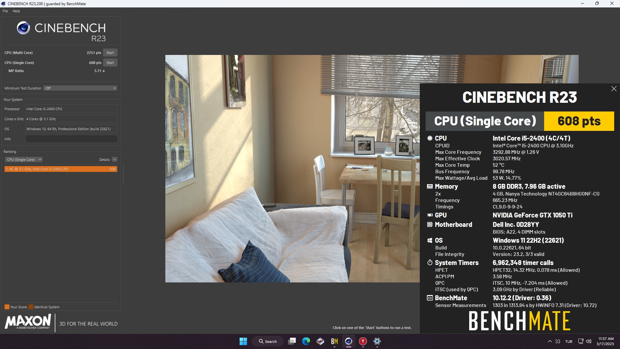
Task: Click the orange Your Score legend swatch
Action: (x=7, y=307)
